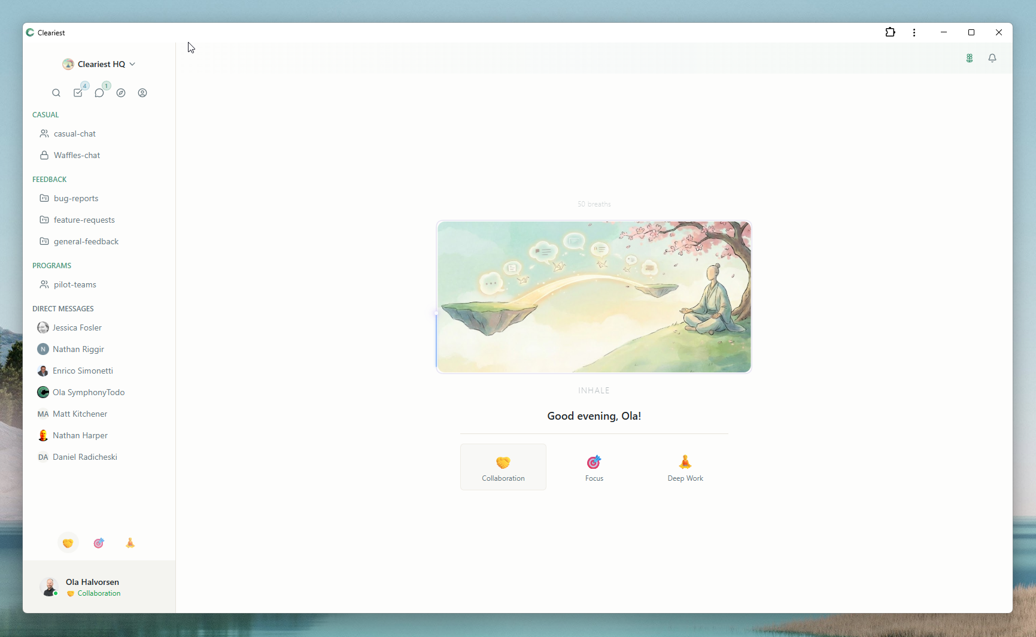The width and height of the screenshot is (1036, 637).
Task: Open direct message with Jessica Fosler
Action: click(x=99, y=327)
